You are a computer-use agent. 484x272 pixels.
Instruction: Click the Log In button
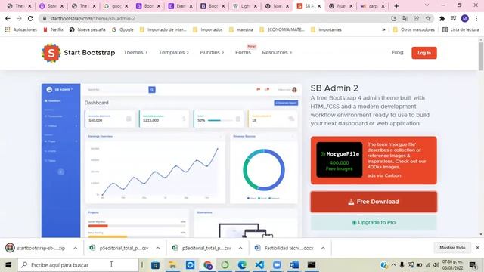click(424, 53)
